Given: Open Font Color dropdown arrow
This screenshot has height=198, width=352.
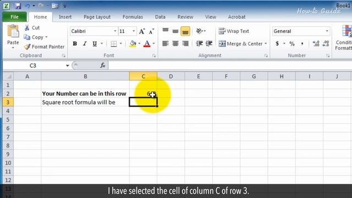Looking at the screenshot, I should (x=154, y=43).
